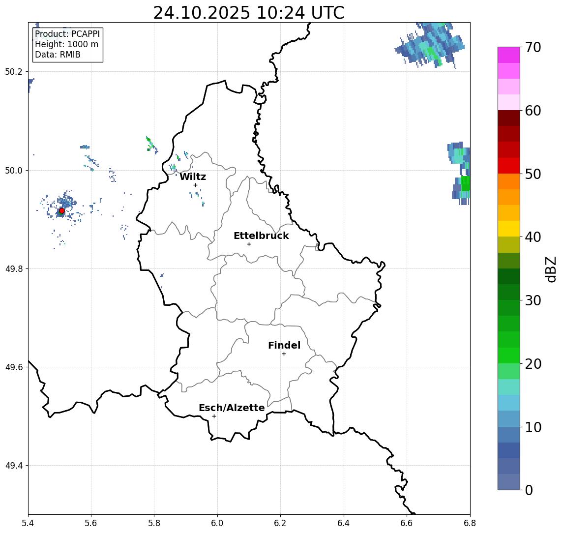Click the Wiltz station label

193,177
